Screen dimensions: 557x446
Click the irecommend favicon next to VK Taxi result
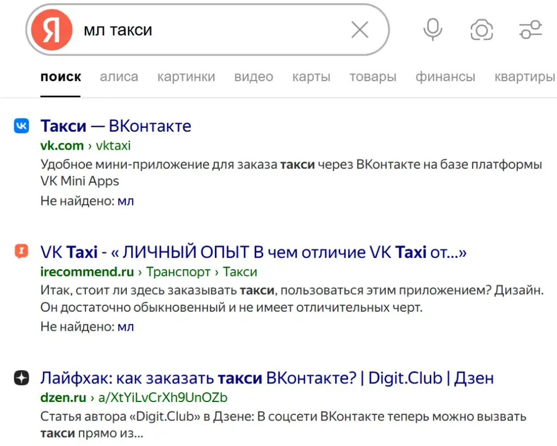click(x=21, y=251)
